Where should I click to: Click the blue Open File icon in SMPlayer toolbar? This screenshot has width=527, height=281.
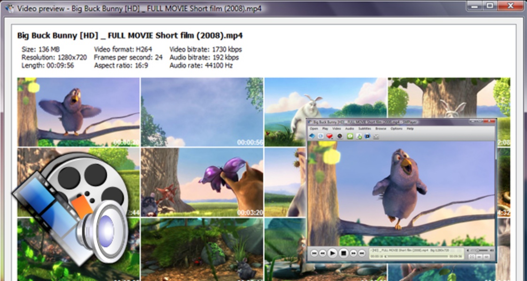click(312, 136)
